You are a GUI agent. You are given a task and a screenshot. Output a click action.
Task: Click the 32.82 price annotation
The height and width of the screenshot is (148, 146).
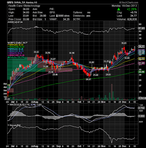tap(127, 58)
